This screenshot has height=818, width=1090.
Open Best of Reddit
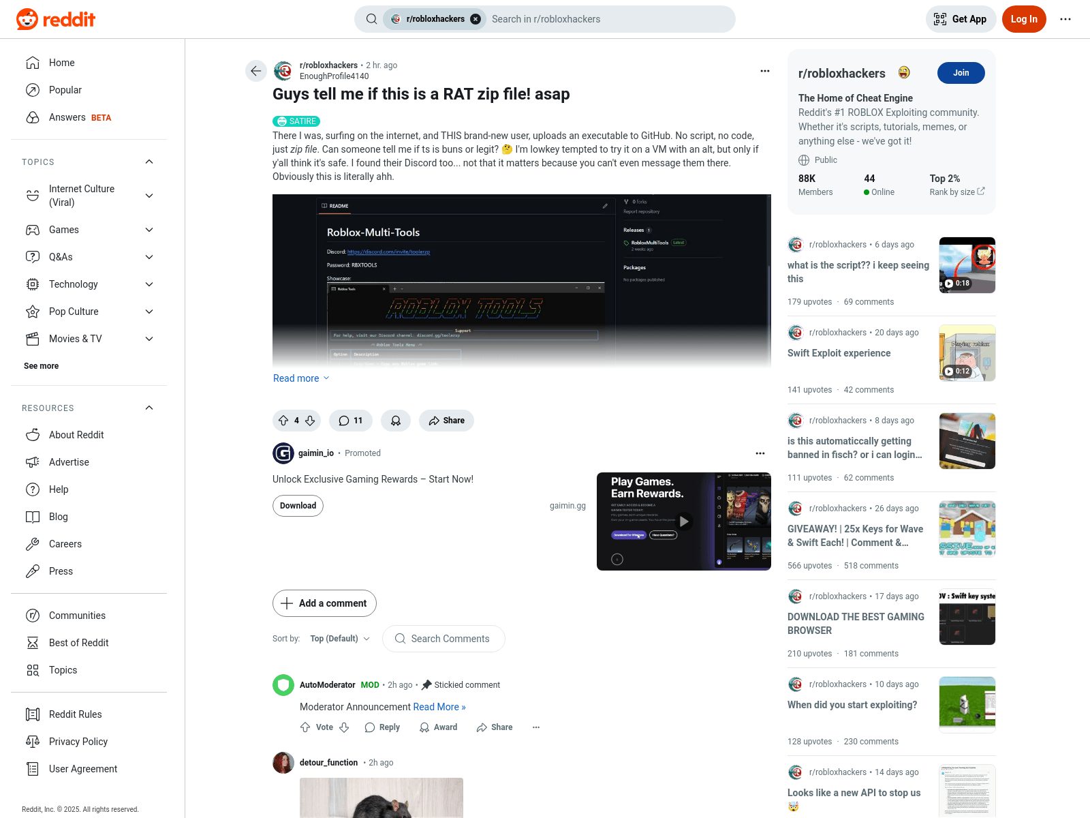pyautogui.click(x=89, y=643)
